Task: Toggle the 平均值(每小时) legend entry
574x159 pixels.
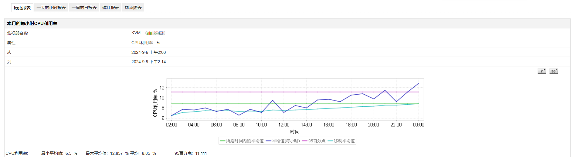Action: pos(283,141)
